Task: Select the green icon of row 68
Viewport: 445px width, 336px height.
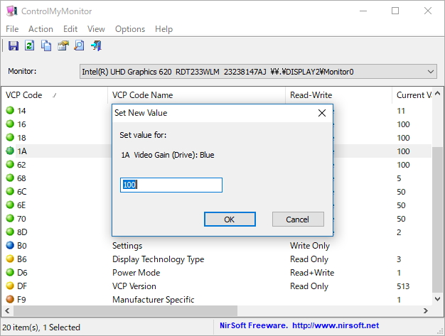Action: [x=10, y=178]
